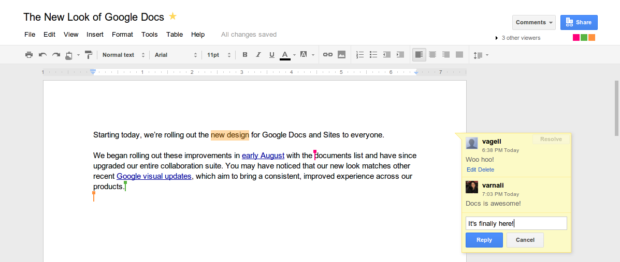
Task: Click the Undo arrow icon
Action: point(42,55)
